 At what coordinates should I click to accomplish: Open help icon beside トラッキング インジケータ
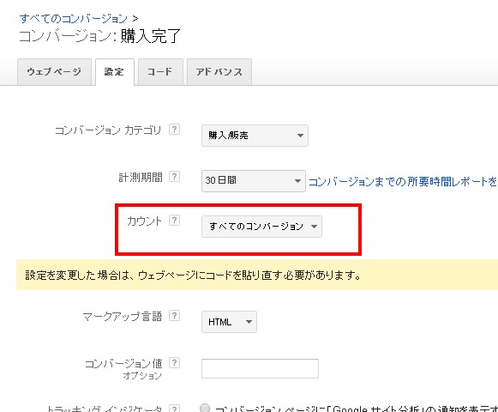point(174,408)
